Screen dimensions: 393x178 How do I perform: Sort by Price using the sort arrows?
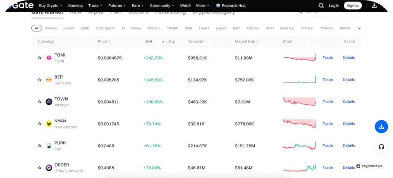point(109,41)
